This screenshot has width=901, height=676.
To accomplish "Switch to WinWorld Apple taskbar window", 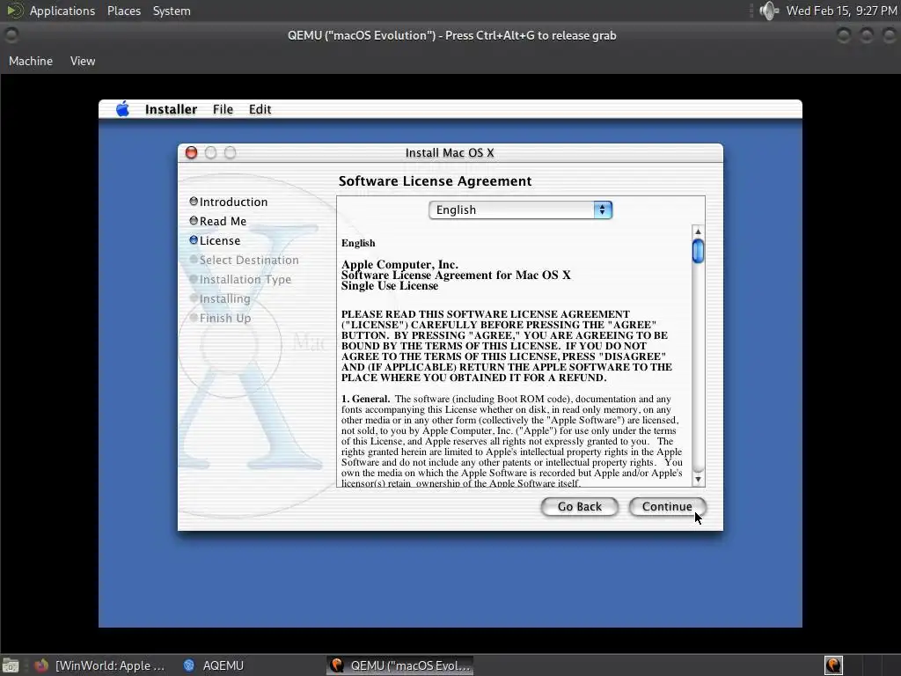I will [x=99, y=665].
